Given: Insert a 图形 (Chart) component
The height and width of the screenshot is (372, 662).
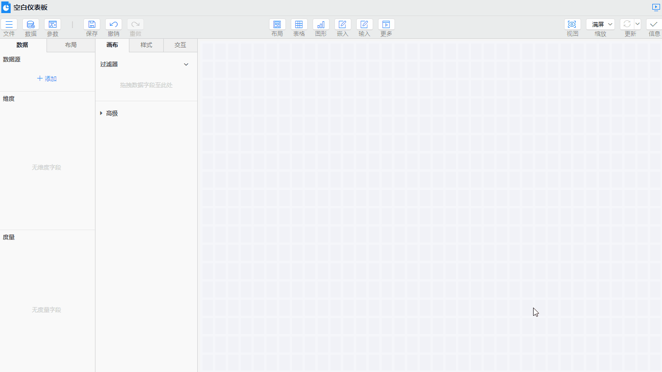Looking at the screenshot, I should (x=321, y=25).
